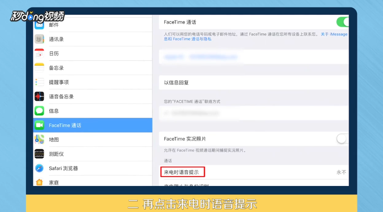Tap the Contacts (通讯录) icon
Image resolution: width=383 pixels, height=212 pixels.
click(39, 39)
